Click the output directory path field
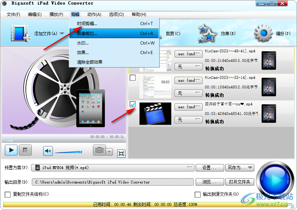Viewport: 297px width, 210px height. click(x=113, y=182)
